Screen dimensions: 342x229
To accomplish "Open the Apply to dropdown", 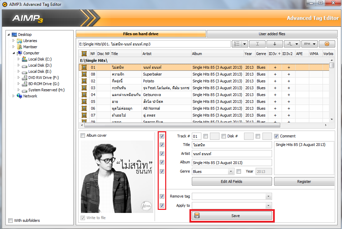I will 269,205.
